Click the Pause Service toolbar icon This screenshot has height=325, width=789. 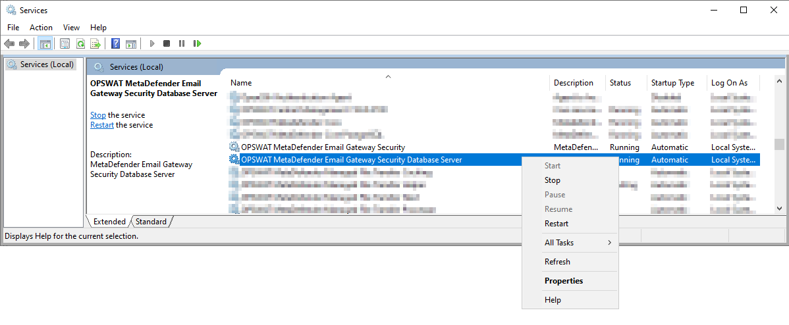[182, 43]
